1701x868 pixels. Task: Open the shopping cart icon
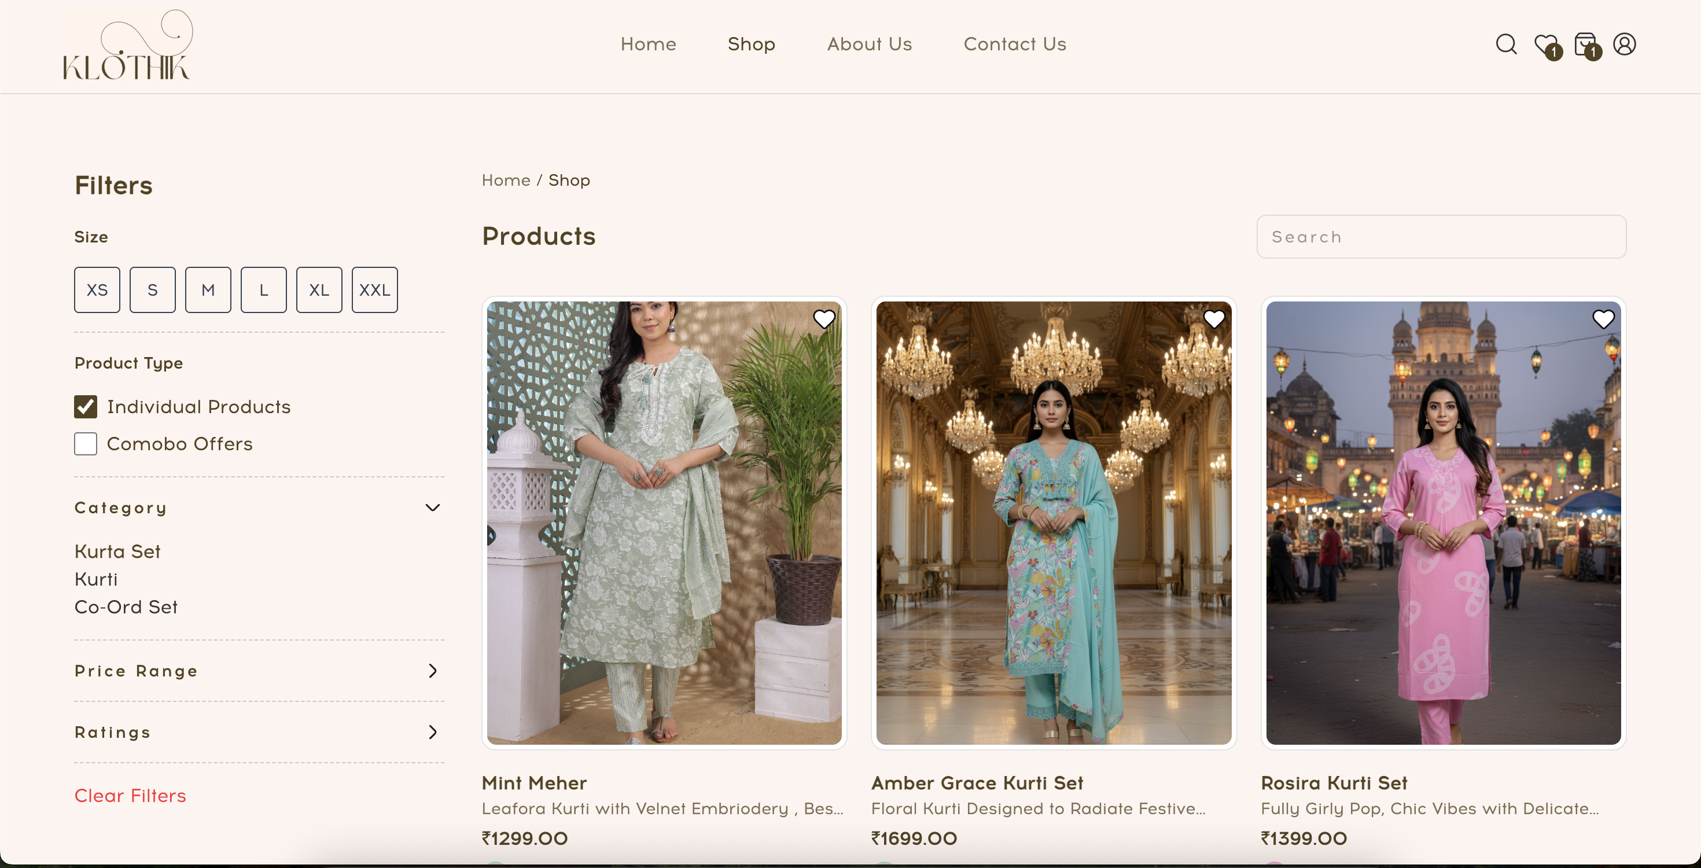click(1585, 44)
